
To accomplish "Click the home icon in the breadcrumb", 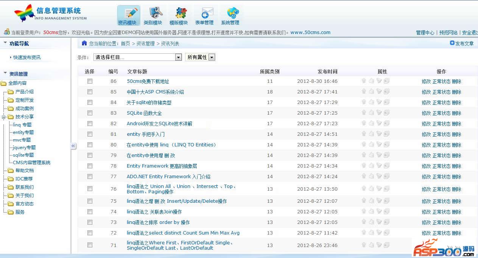I will click(84, 43).
